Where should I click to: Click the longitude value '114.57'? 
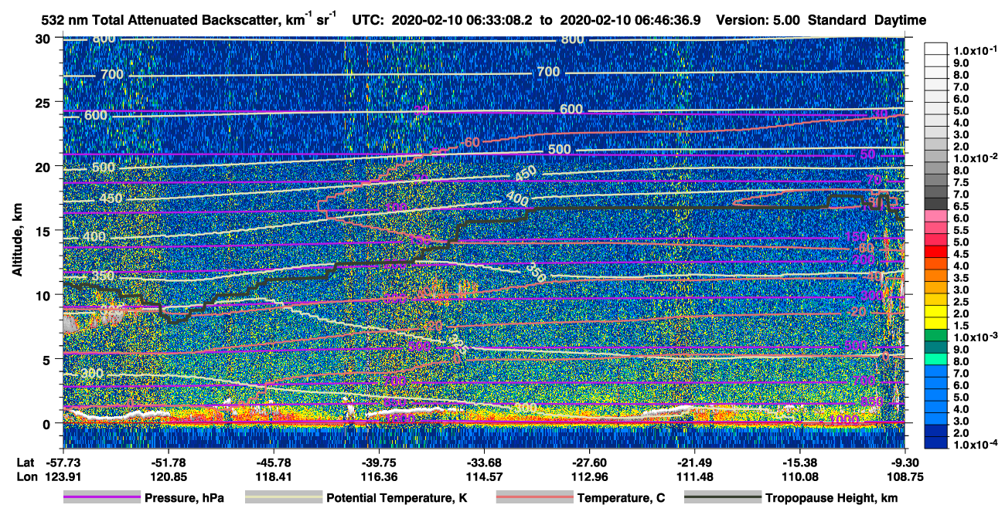[x=484, y=476]
